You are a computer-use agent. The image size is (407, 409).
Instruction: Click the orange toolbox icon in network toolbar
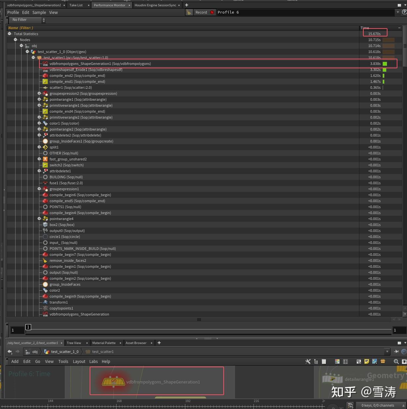click(x=383, y=362)
